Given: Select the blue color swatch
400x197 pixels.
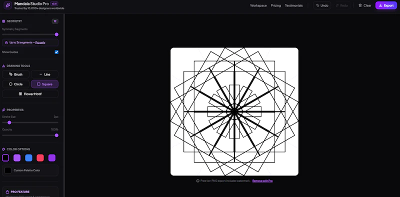Looking at the screenshot, I should (x=28, y=158).
